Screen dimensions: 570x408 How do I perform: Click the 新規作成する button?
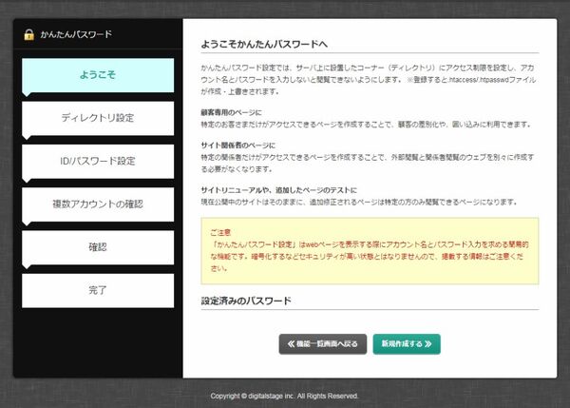coord(407,344)
